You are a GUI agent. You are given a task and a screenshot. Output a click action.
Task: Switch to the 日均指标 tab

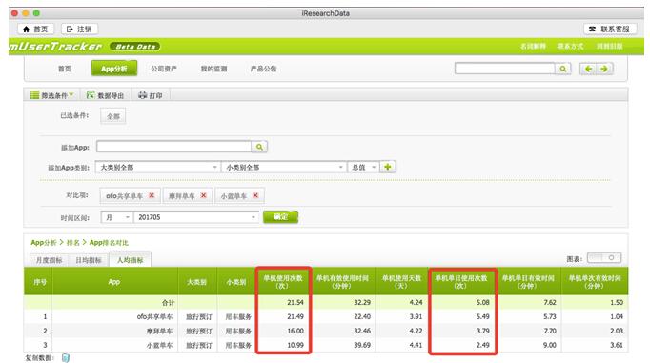point(89,260)
